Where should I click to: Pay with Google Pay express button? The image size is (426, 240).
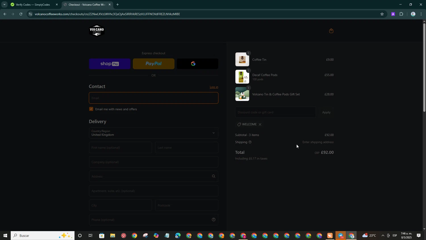(198, 64)
